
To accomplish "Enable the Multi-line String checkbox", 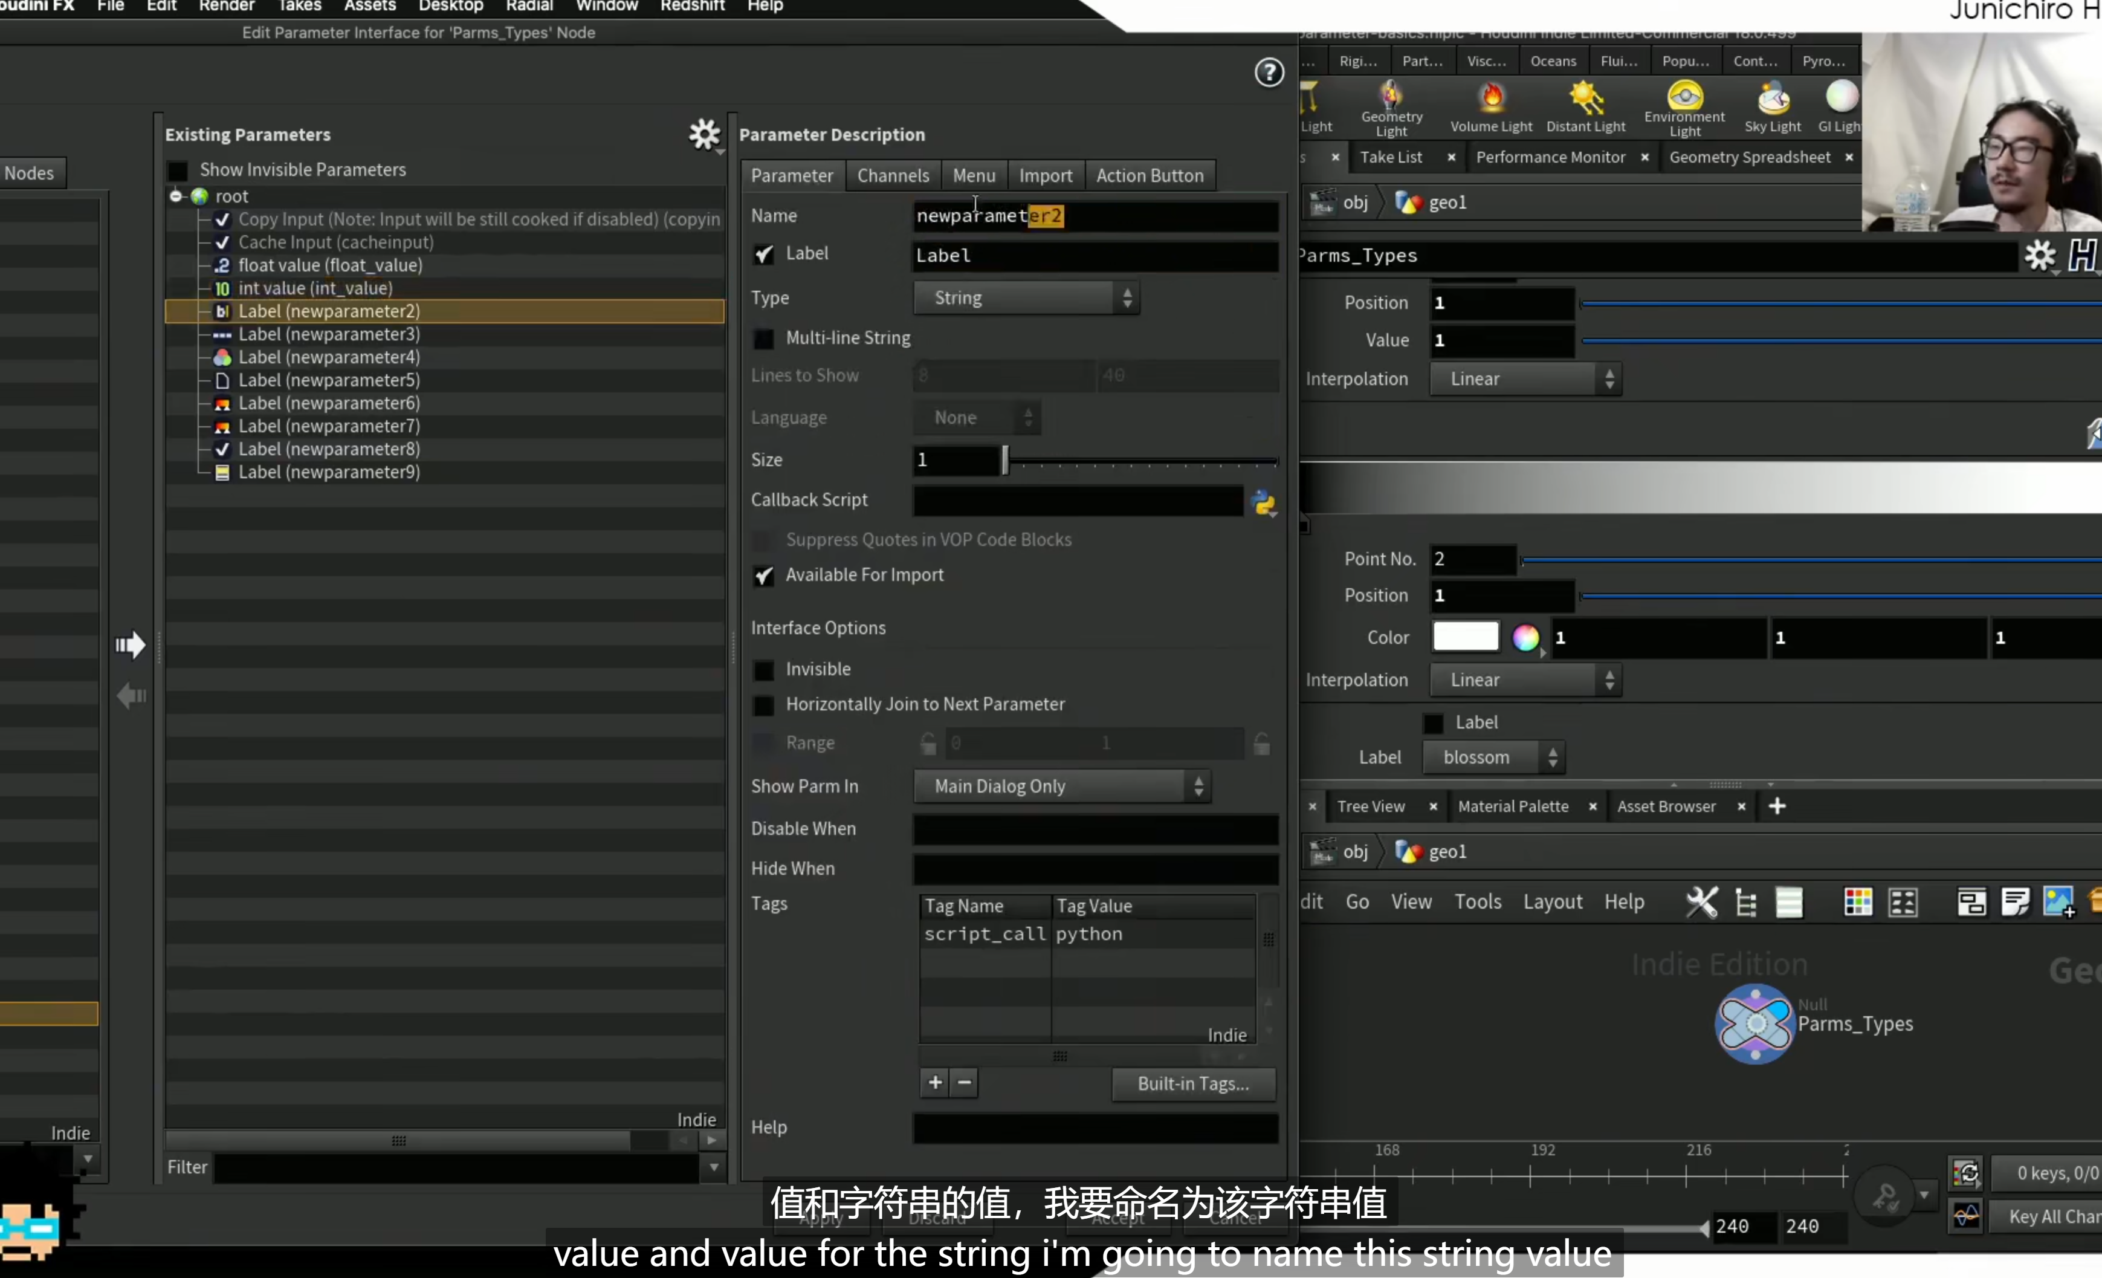I will 763,338.
